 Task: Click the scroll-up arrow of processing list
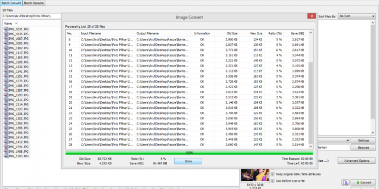tap(311, 33)
